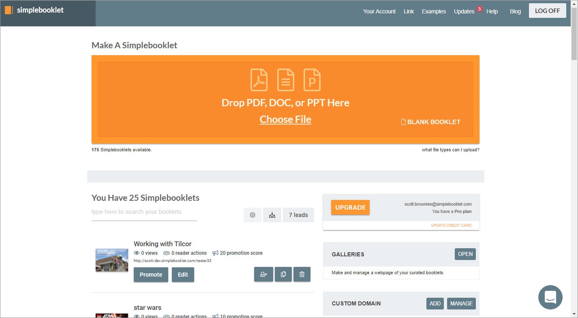Viewport: 578px width, 318px height.
Task: Create a BLANK BOOKLET
Action: pyautogui.click(x=430, y=122)
